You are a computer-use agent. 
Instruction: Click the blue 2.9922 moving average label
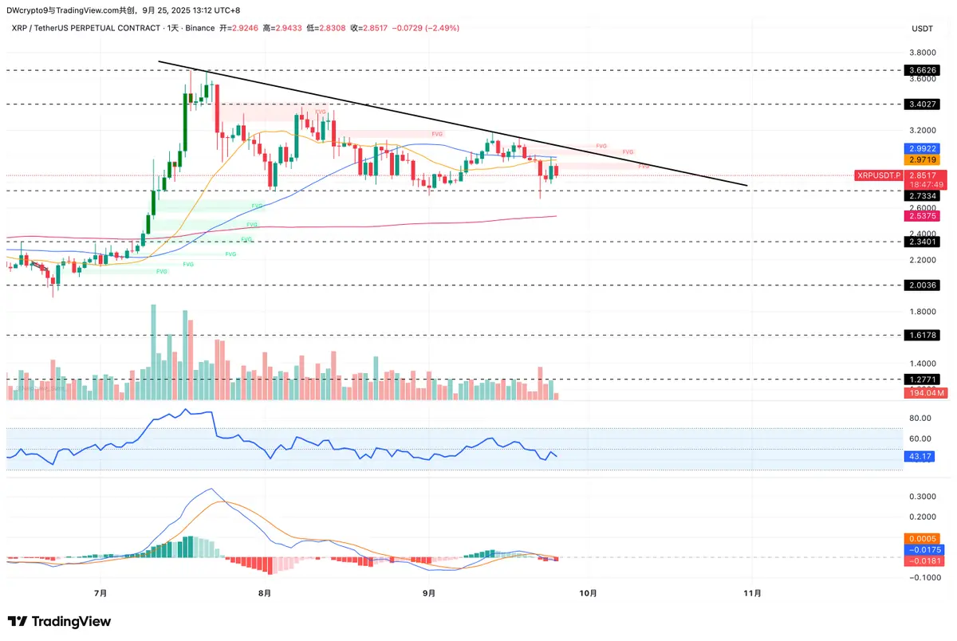click(924, 149)
